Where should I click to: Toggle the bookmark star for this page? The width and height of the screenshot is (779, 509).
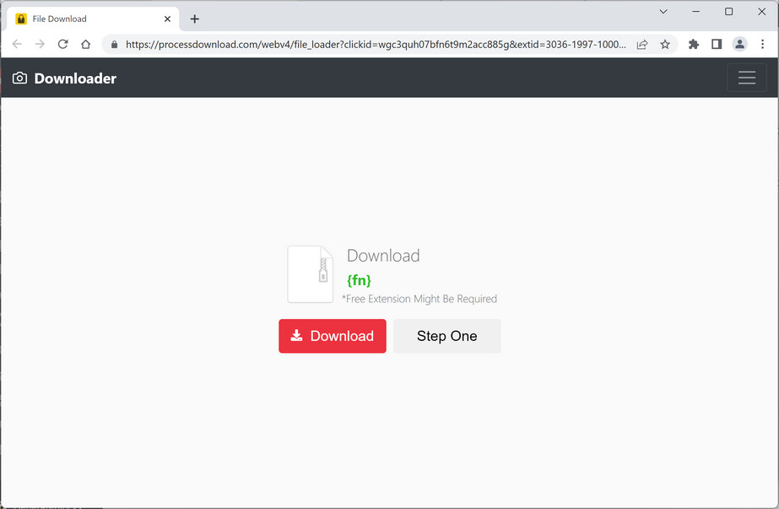click(666, 43)
